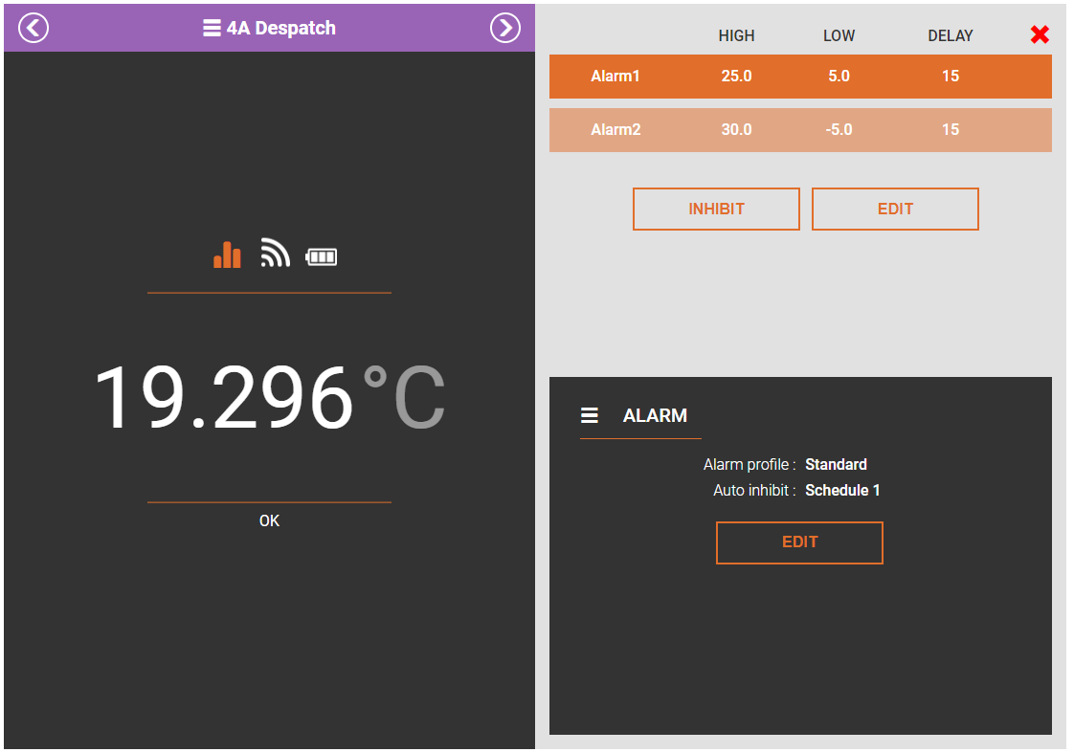Click the Alarm profile label

750,465
